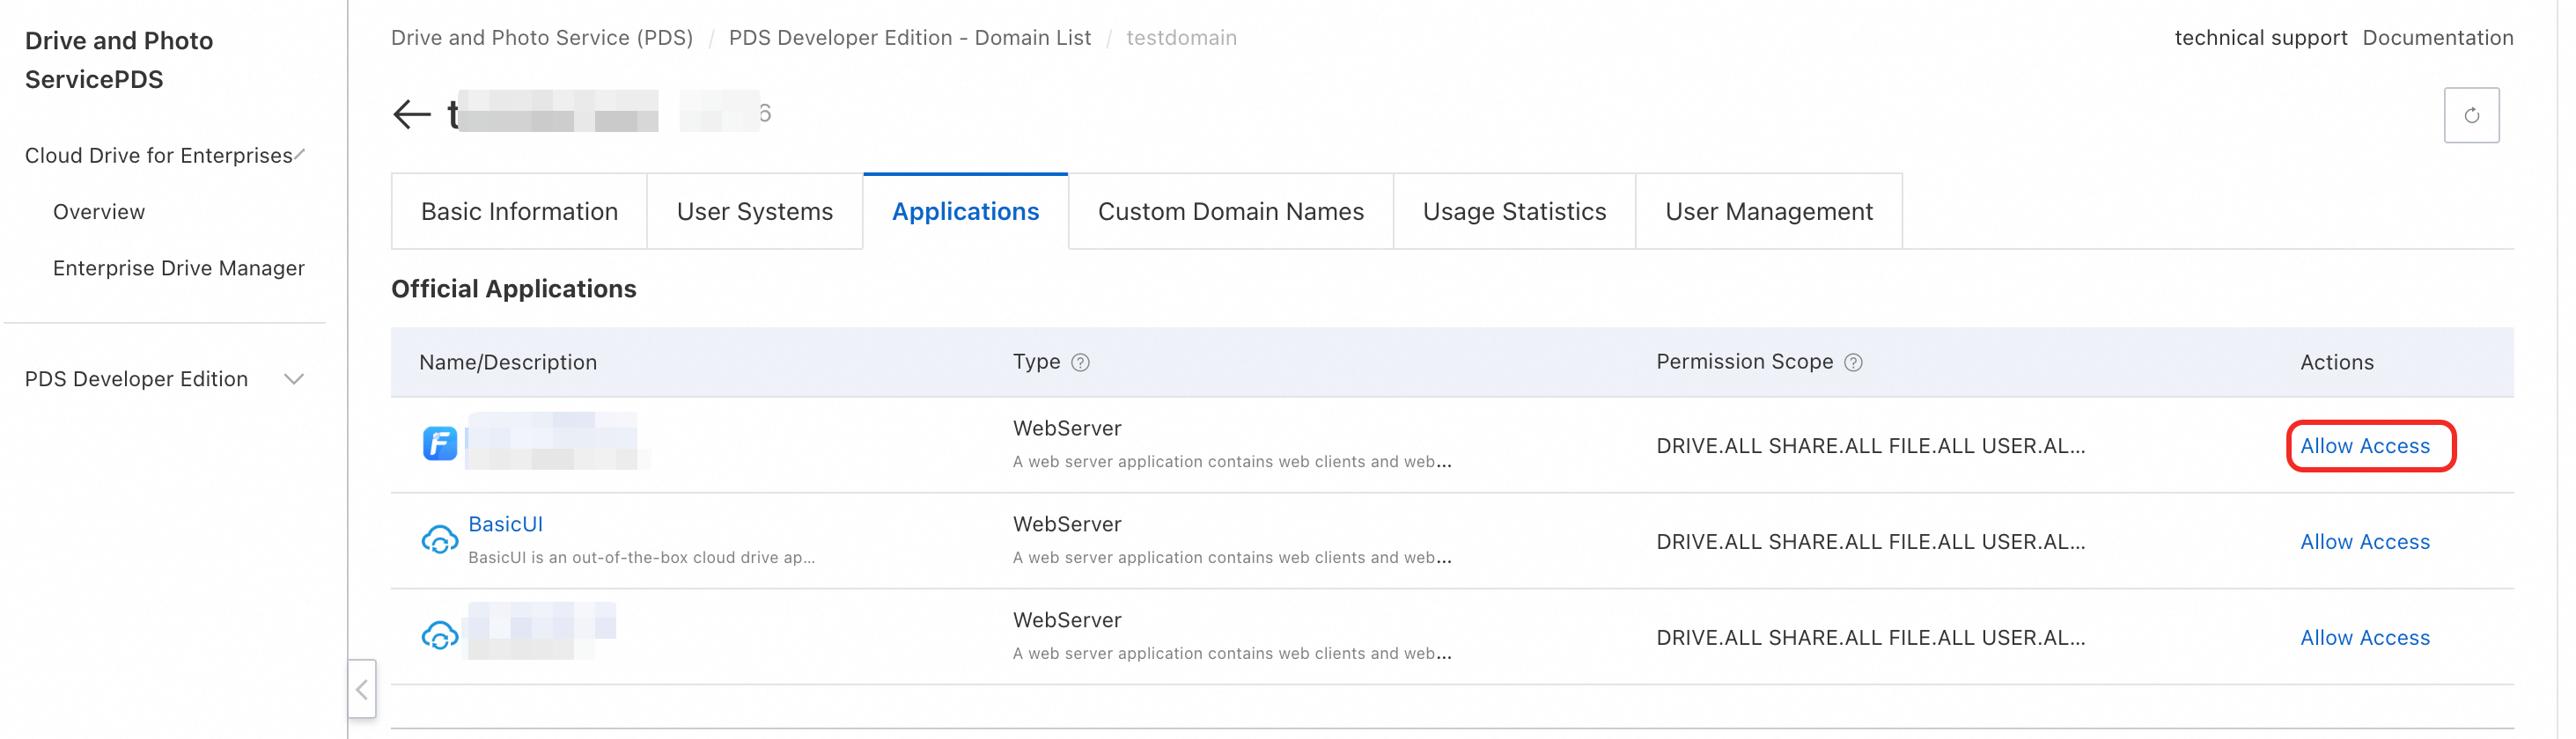Viewport: 2576px width, 739px height.
Task: Allow access for the BasicUI application
Action: point(2364,542)
